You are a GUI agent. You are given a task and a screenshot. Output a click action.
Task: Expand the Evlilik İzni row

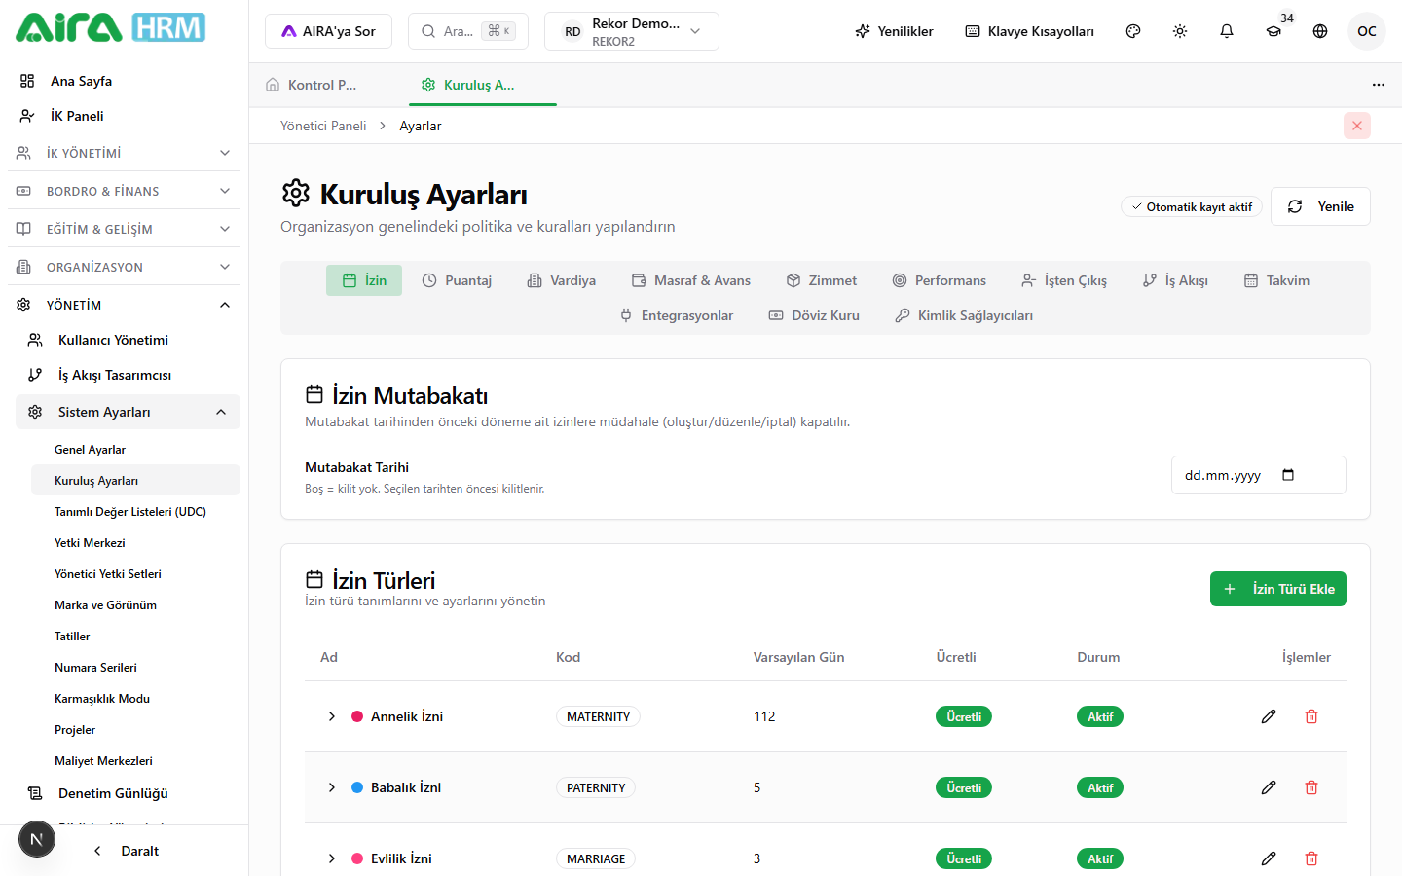pos(332,858)
